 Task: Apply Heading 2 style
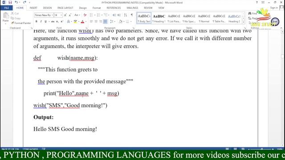pyautogui.click(x=234, y=18)
